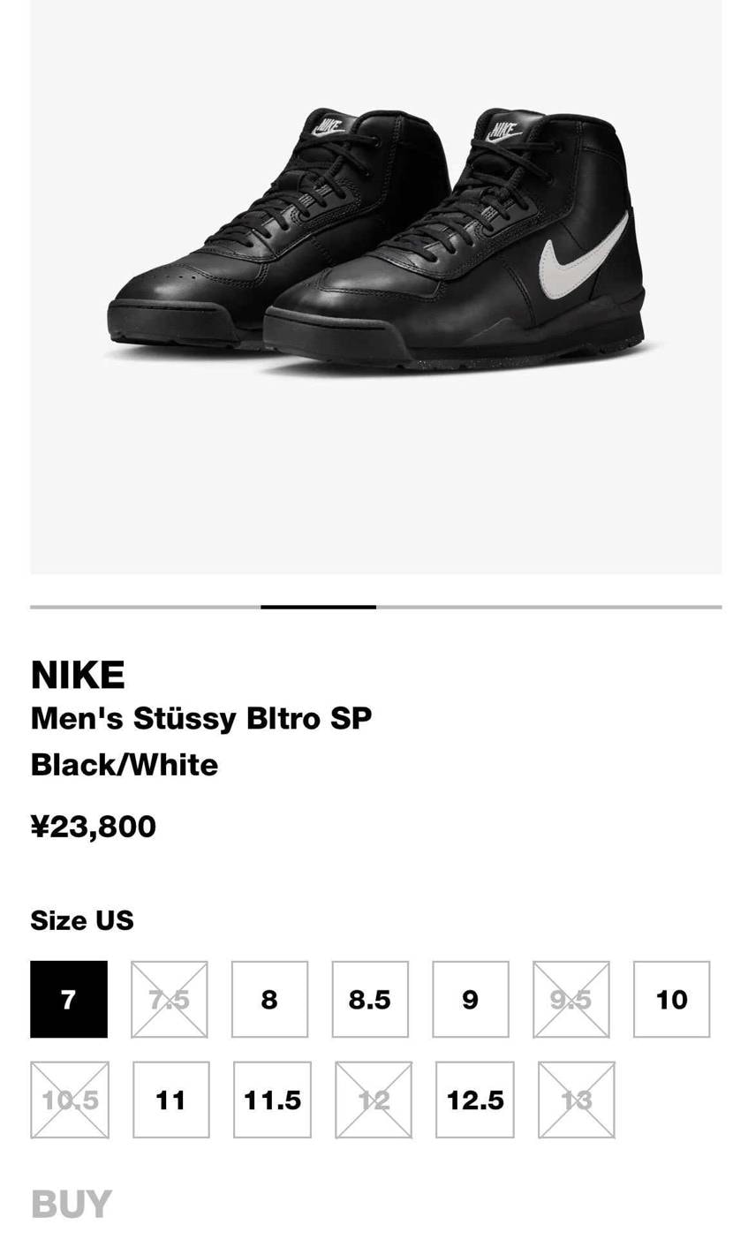Select size 8.5 option
The width and height of the screenshot is (733, 1255).
[370, 999]
